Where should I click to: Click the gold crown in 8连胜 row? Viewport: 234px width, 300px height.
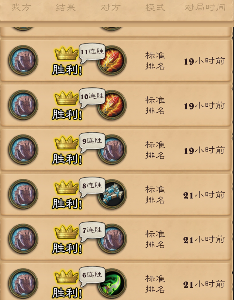point(66,187)
